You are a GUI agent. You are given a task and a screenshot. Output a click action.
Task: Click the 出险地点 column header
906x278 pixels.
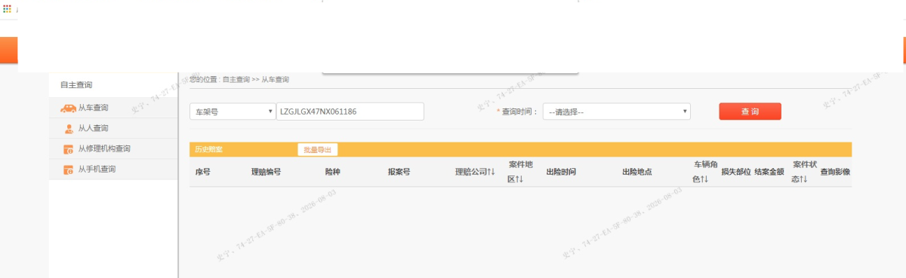[x=636, y=172]
